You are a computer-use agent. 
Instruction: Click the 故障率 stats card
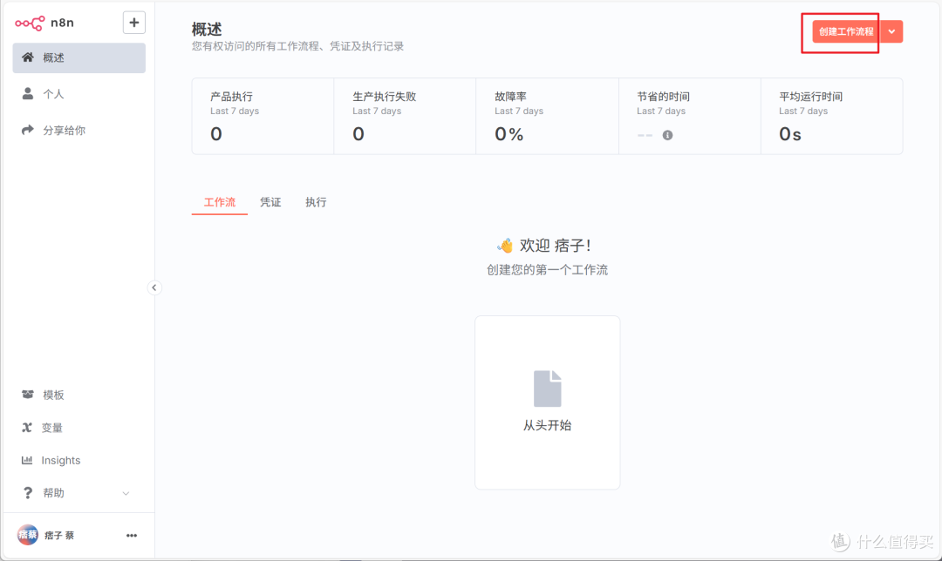(547, 117)
